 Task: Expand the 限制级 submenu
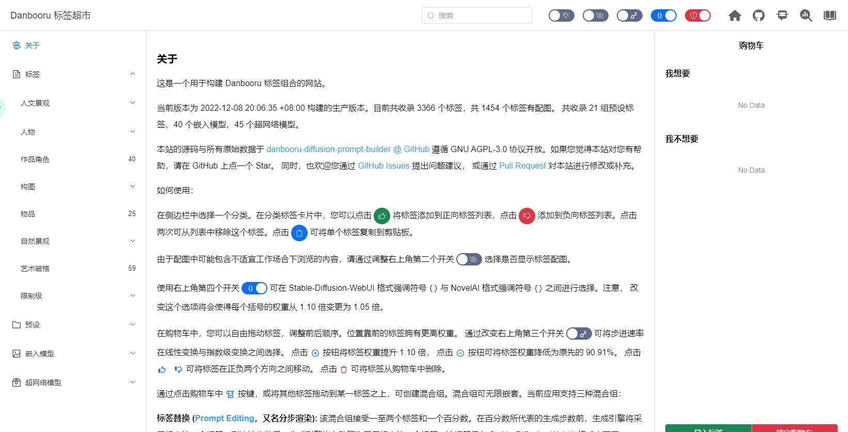[73, 296]
